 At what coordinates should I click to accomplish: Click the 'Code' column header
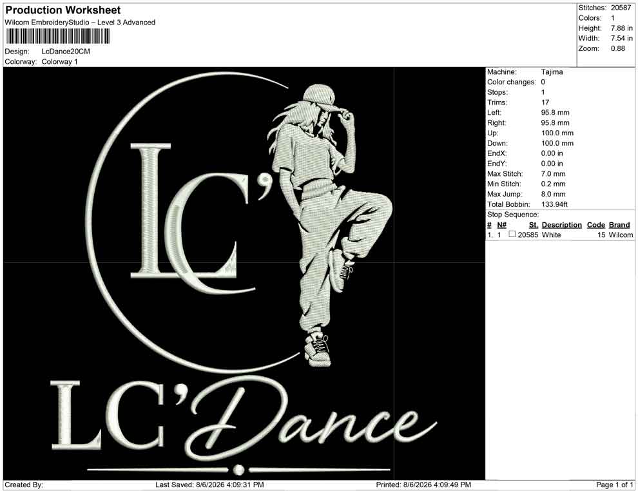pos(596,225)
